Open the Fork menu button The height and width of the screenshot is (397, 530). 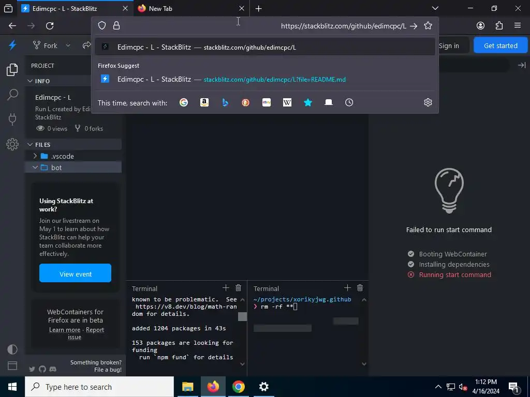click(46, 45)
